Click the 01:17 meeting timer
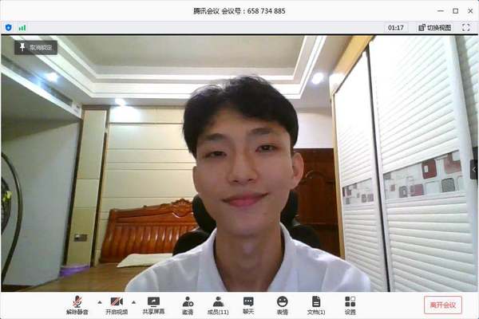Screen dimensions: 479x319 click(x=396, y=27)
